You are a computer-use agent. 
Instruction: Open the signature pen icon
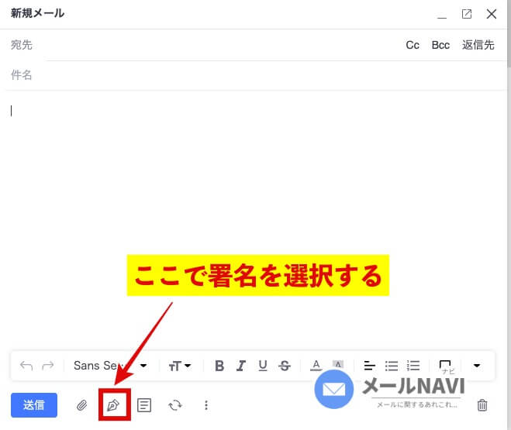click(113, 405)
